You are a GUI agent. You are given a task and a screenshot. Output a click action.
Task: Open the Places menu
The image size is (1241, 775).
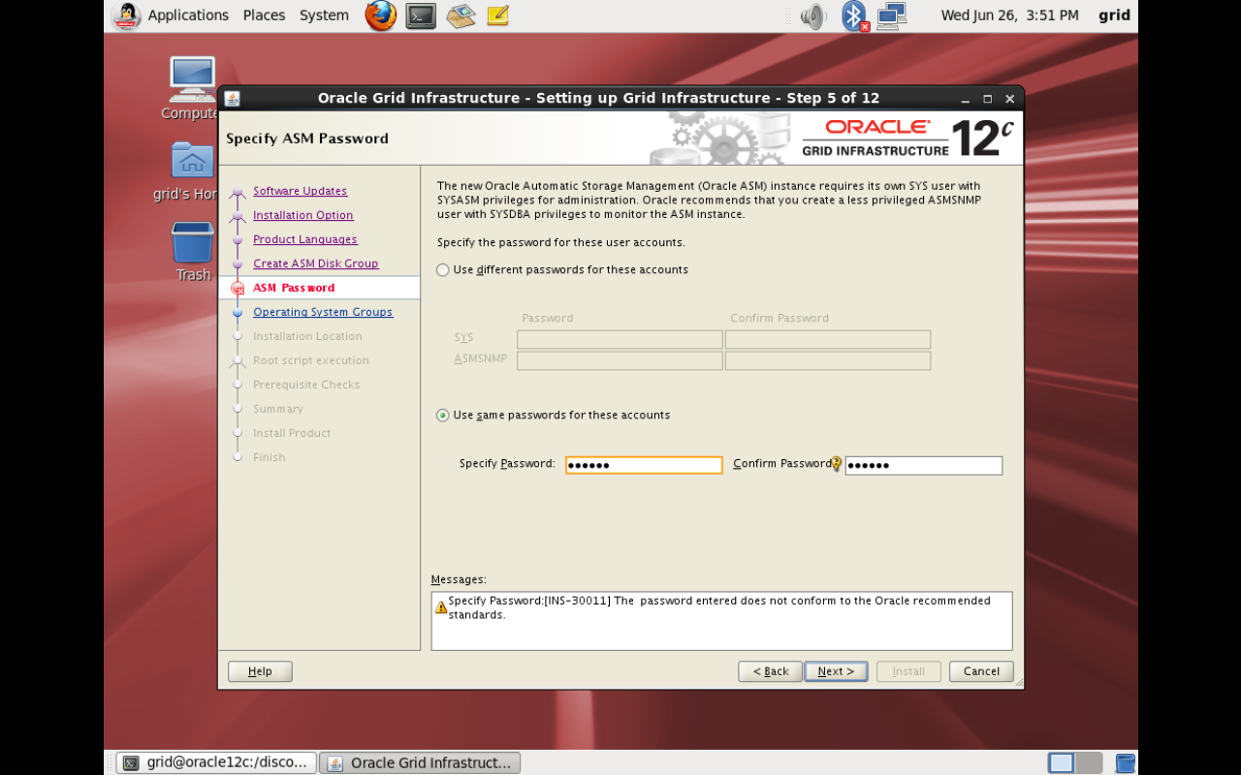coord(264,15)
